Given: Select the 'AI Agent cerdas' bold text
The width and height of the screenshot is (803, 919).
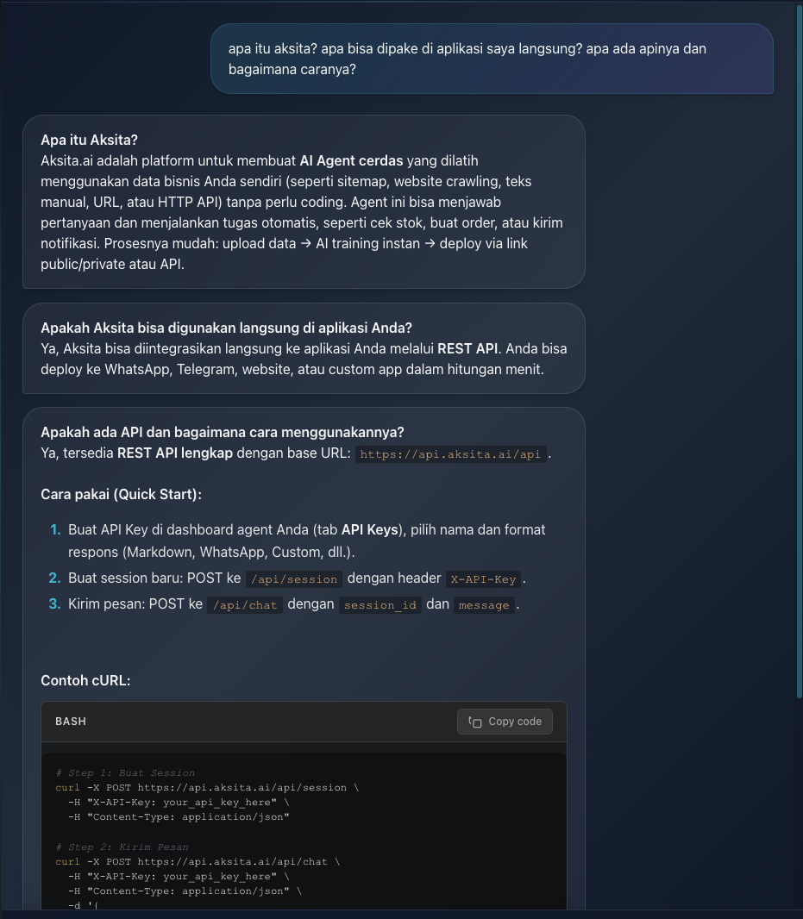Looking at the screenshot, I should [350, 160].
